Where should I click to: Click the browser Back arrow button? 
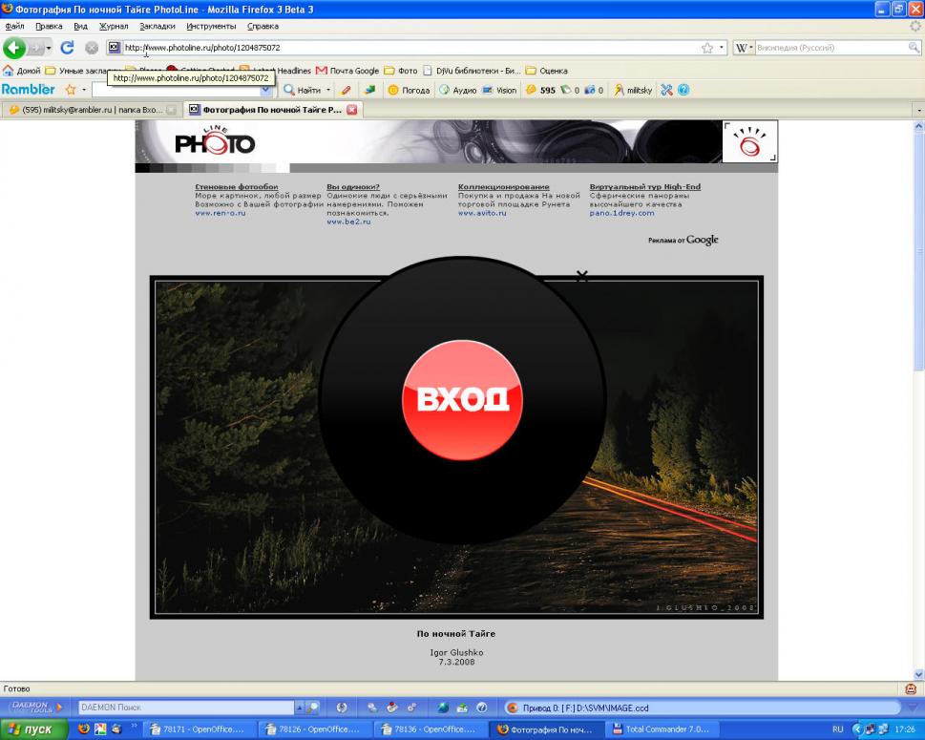pyautogui.click(x=13, y=48)
